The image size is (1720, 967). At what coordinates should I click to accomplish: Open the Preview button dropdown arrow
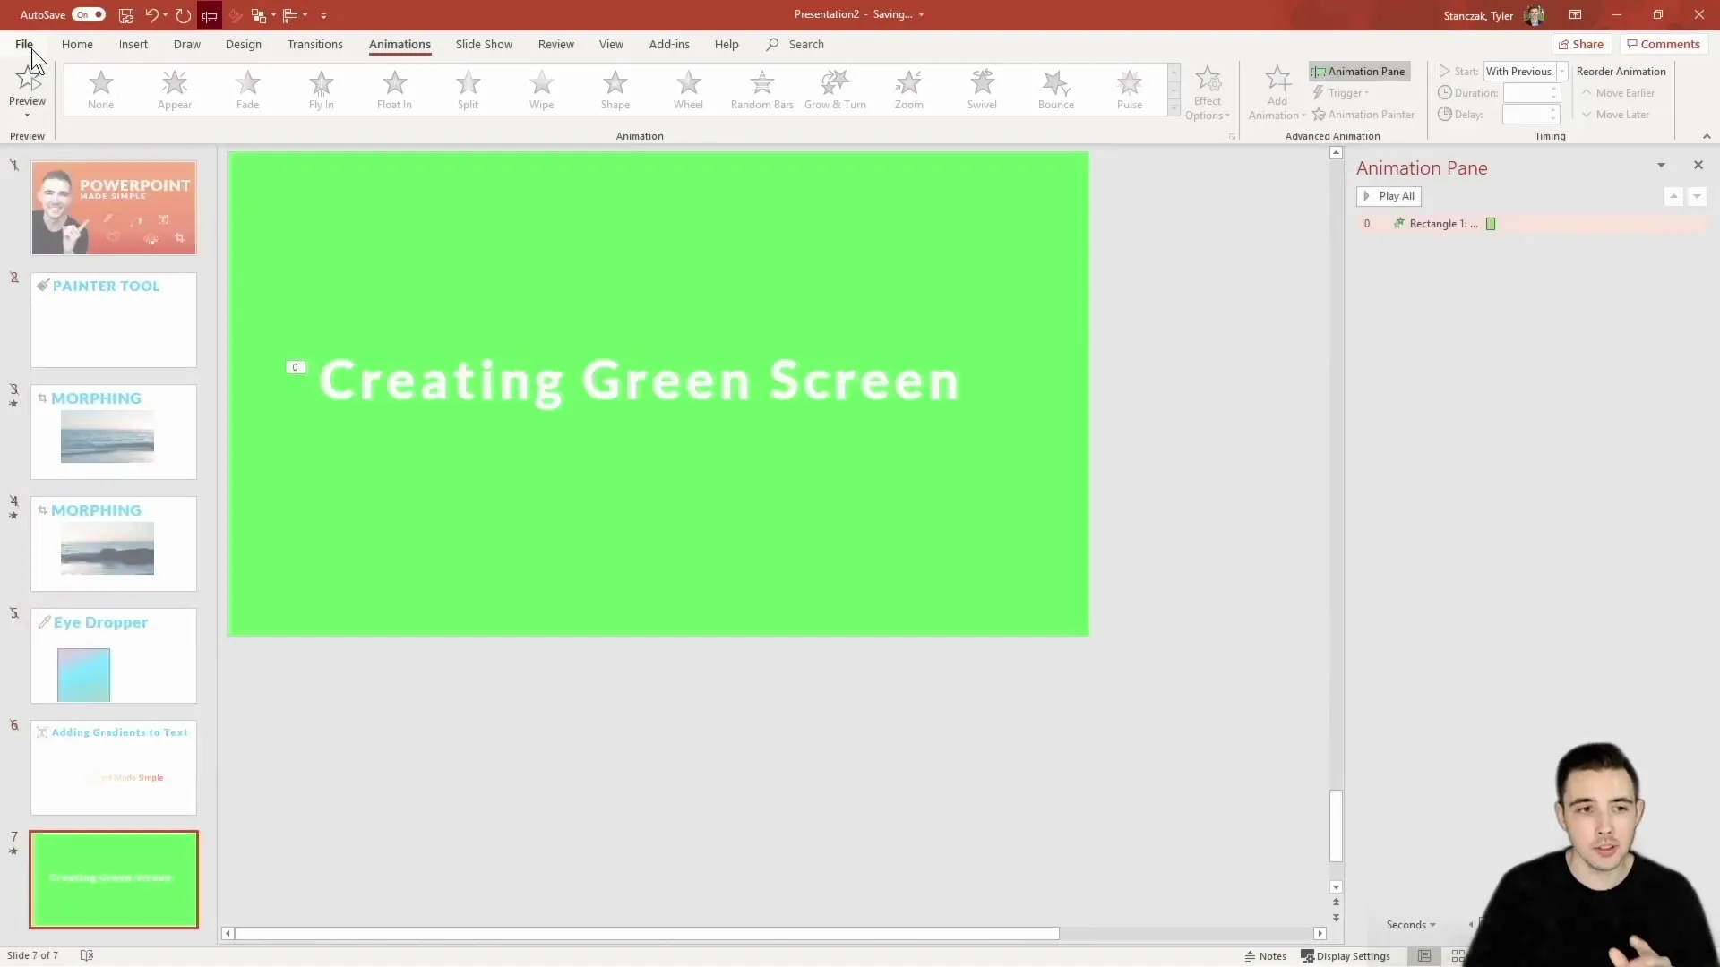point(27,115)
